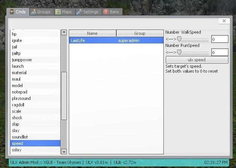236x168 pixels.
Task: Sort players by Group column
Action: (139, 33)
